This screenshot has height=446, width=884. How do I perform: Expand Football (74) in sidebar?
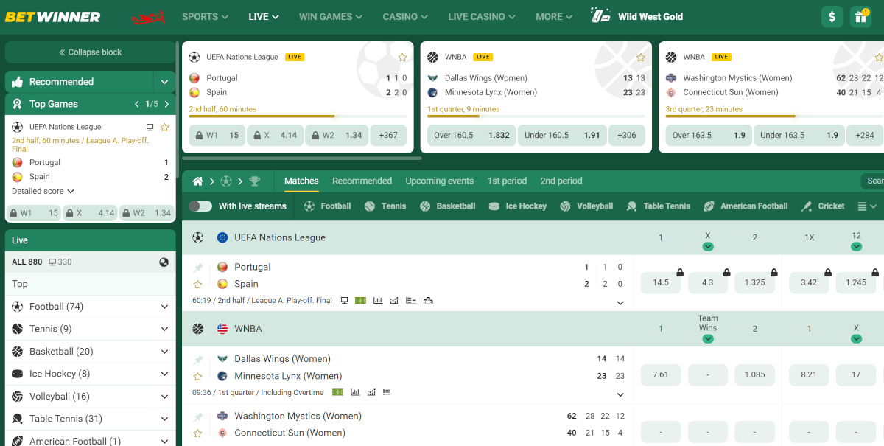coord(164,307)
